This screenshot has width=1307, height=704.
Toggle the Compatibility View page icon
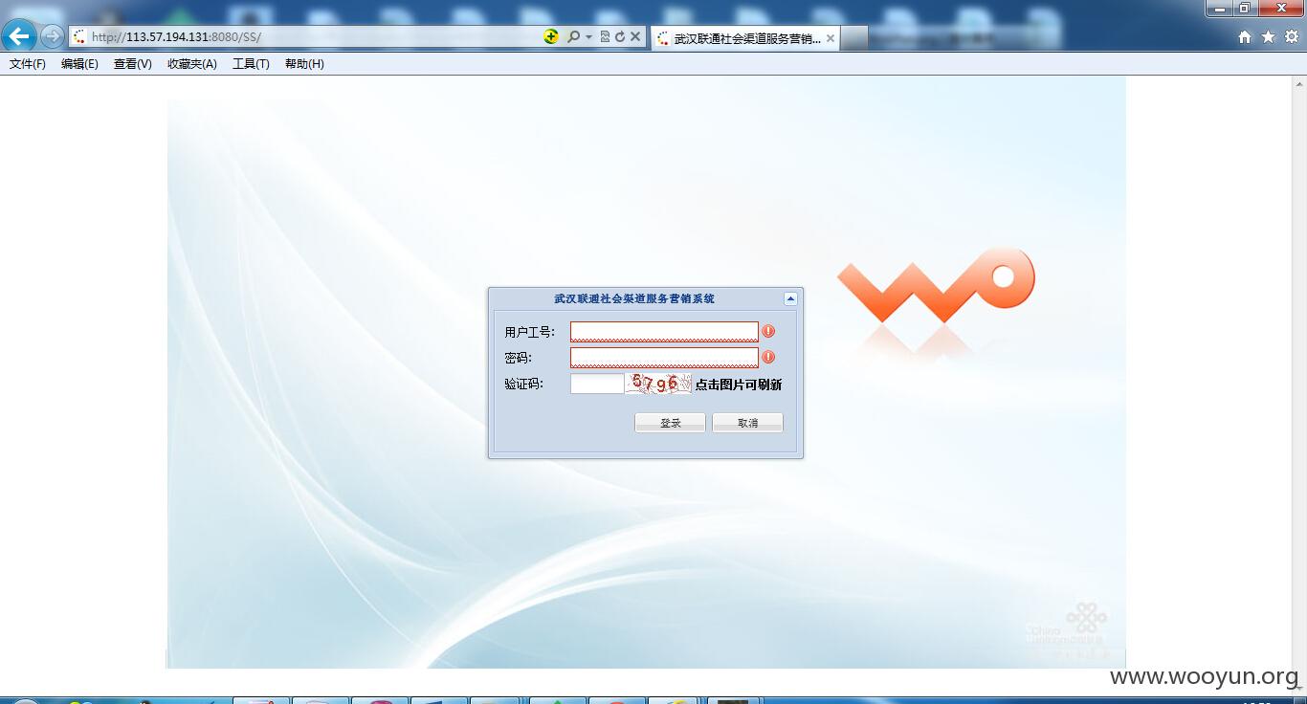(605, 36)
